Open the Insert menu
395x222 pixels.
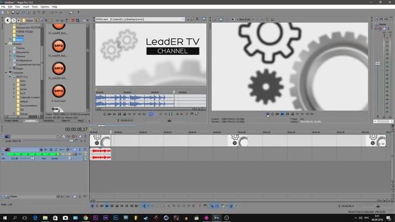(26, 7)
